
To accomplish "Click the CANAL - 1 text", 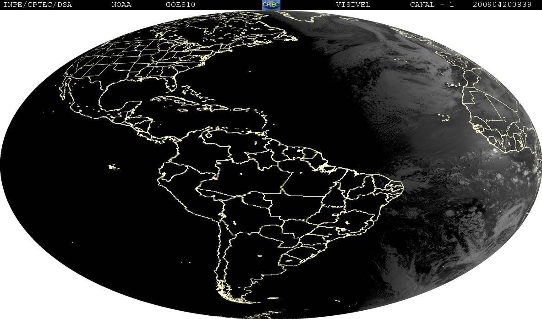I will click(x=432, y=5).
